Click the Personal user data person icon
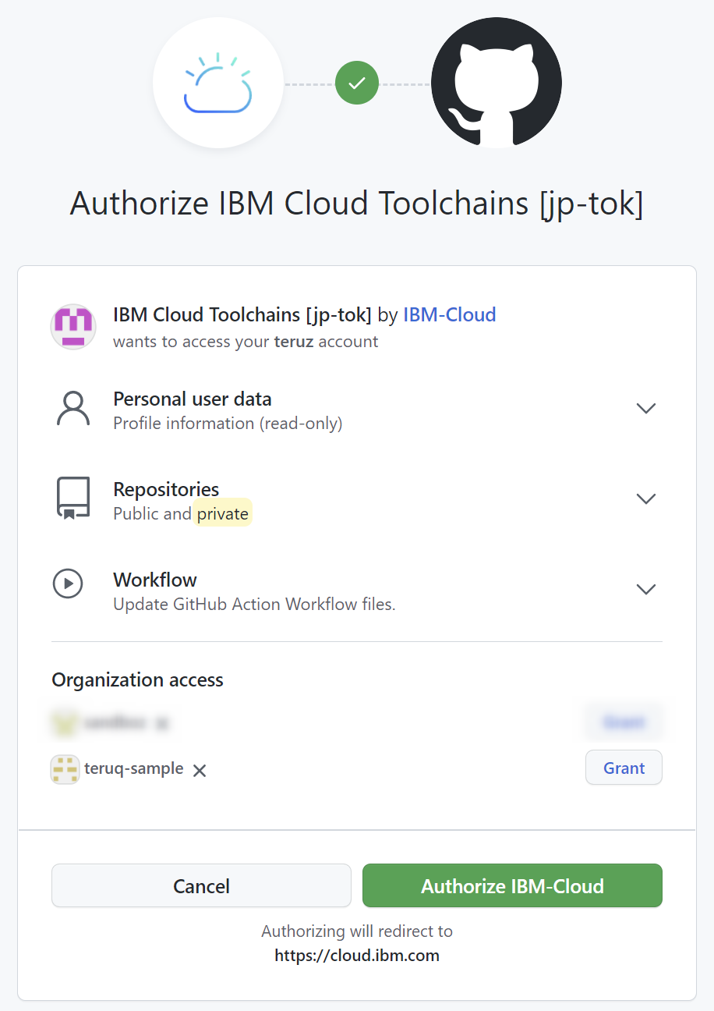 (72, 408)
